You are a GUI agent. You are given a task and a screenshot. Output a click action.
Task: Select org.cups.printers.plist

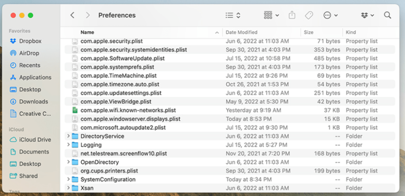pyautogui.click(x=109, y=171)
